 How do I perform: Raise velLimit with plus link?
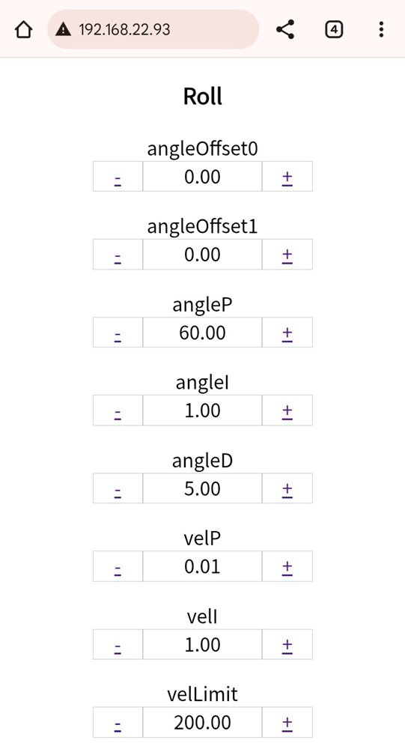coord(287,724)
